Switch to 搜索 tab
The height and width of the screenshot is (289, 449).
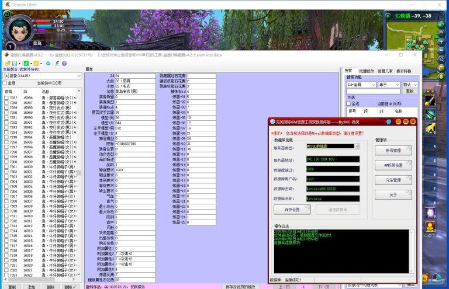point(348,71)
